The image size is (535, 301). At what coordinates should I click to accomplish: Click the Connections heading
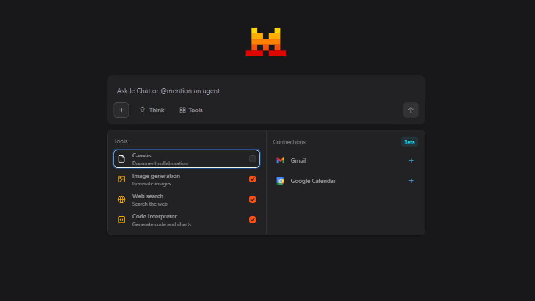(x=289, y=142)
